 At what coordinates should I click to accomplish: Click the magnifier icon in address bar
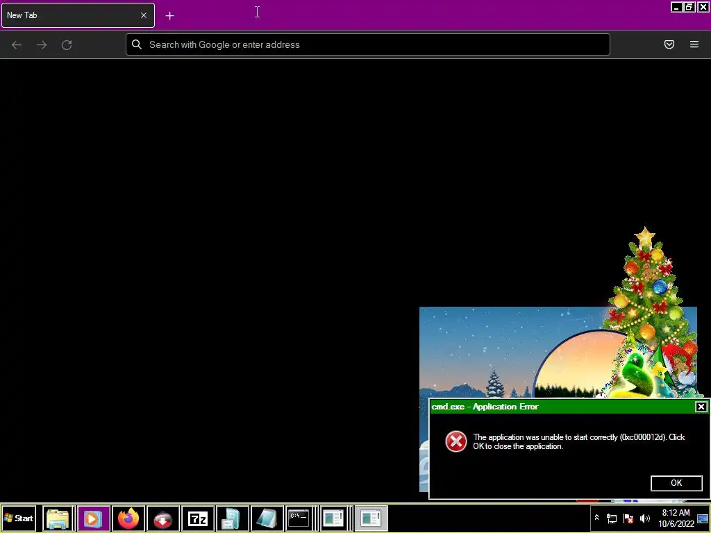point(137,44)
